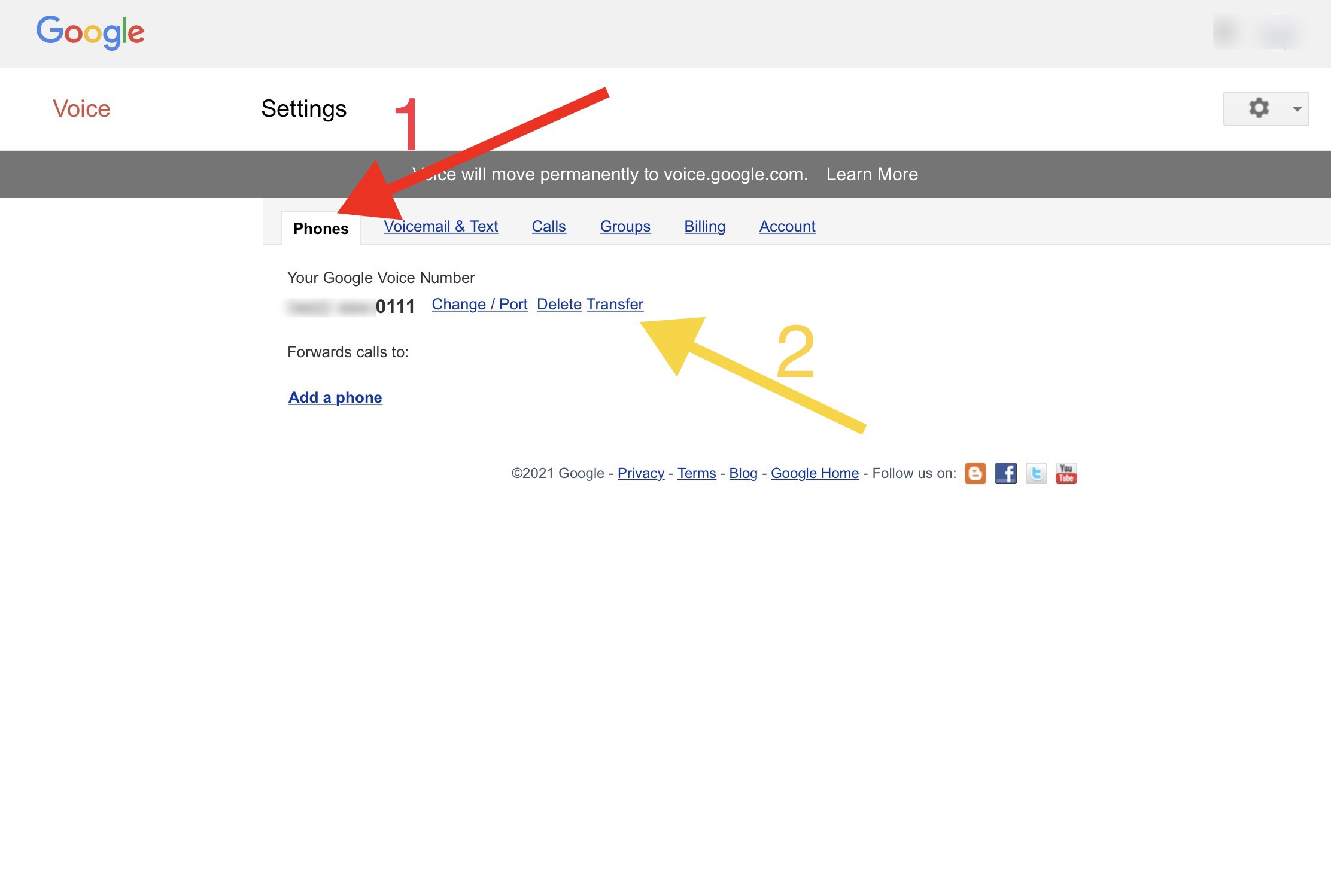
Task: Click Learn More in the banner
Action: 872,174
